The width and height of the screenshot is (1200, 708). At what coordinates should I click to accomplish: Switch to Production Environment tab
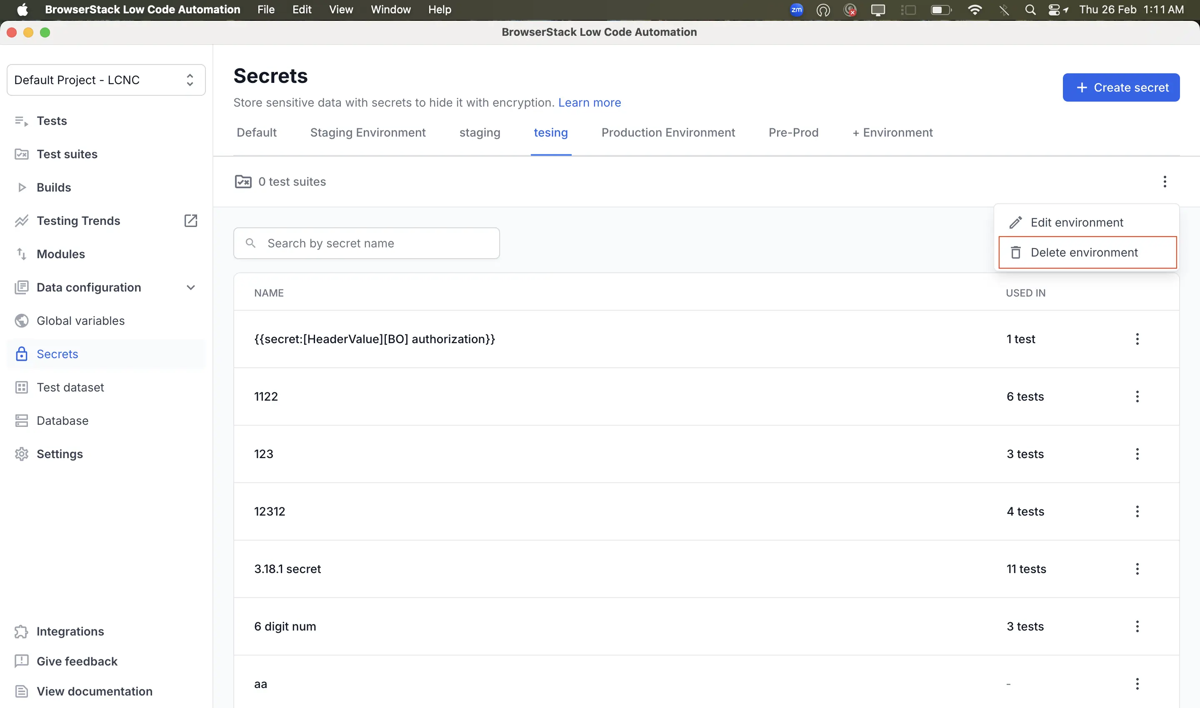coord(668,132)
